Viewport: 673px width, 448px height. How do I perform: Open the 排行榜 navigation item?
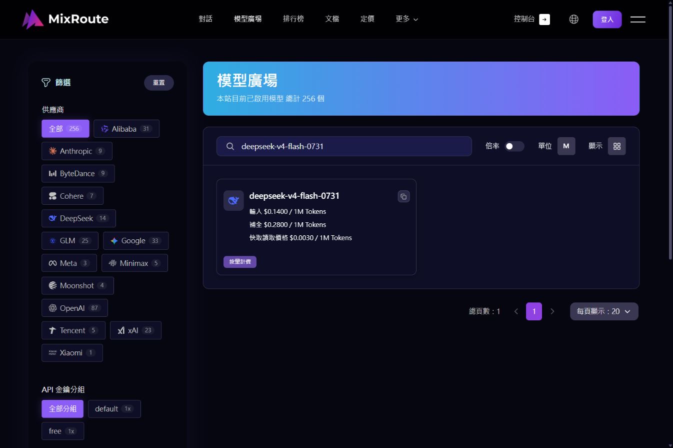click(x=293, y=19)
